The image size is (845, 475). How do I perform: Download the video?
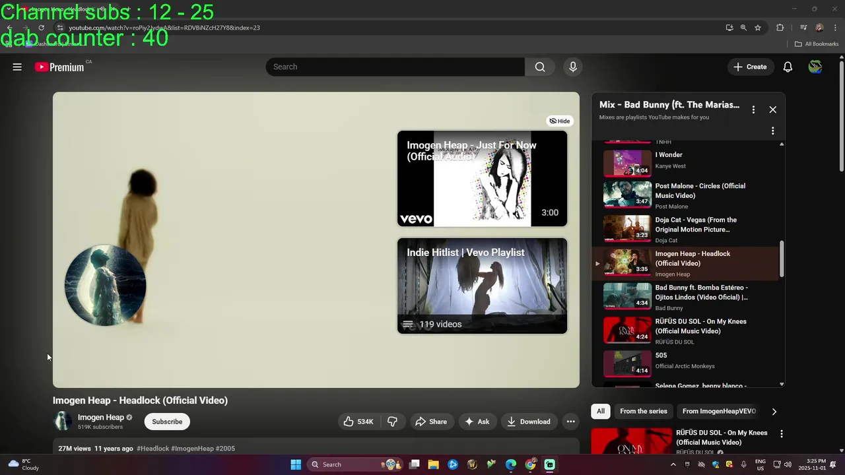528,422
